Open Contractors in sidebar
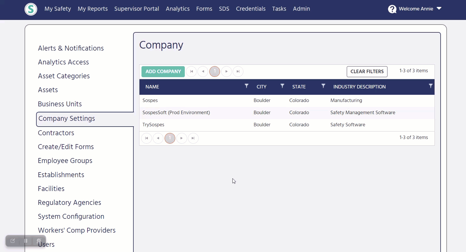 56,133
